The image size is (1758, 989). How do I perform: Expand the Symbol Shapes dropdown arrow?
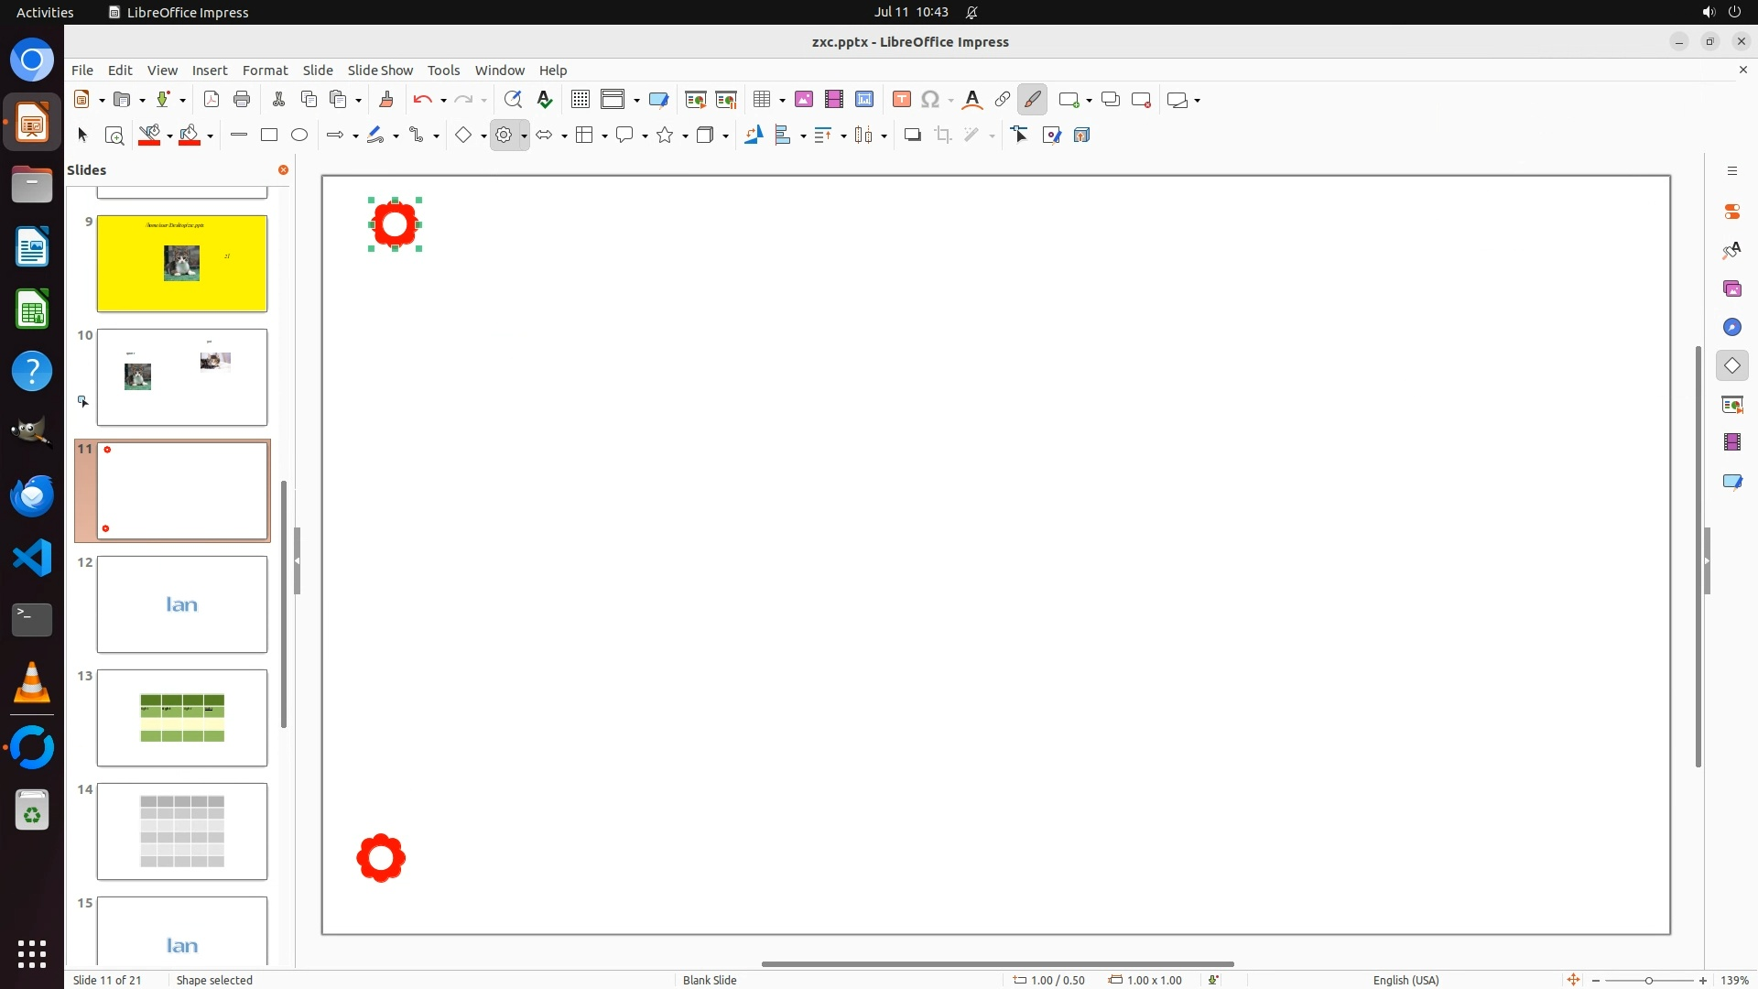(x=524, y=136)
